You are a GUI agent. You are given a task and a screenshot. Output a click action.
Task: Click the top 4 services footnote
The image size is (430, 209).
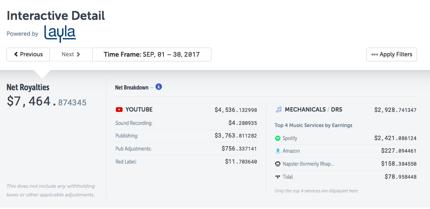(x=316, y=191)
